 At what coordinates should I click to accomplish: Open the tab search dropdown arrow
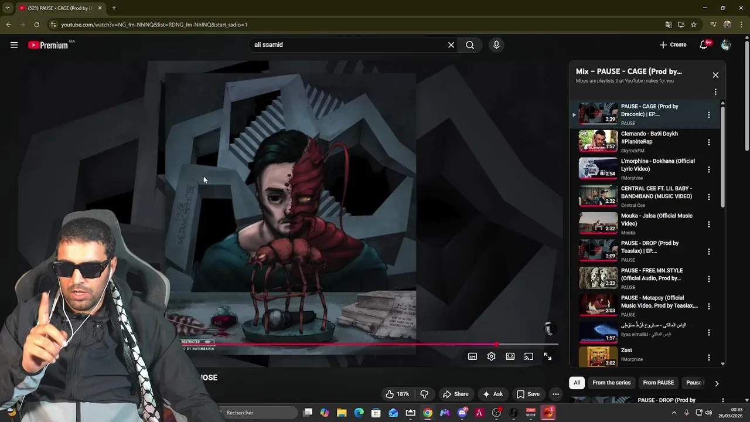pyautogui.click(x=8, y=8)
